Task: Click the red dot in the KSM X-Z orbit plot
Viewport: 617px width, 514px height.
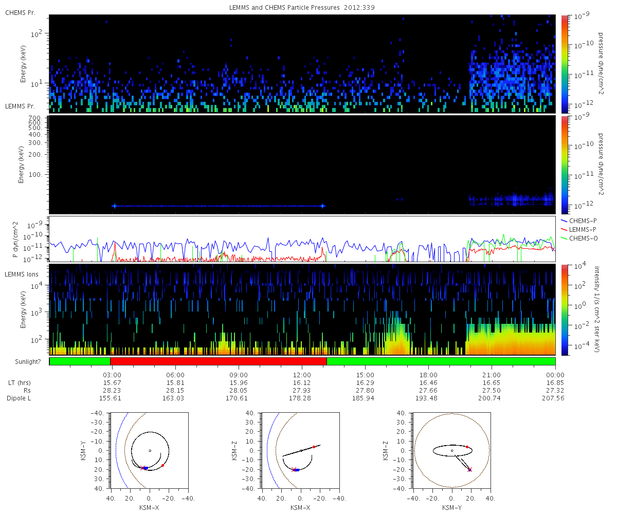Action: [314, 447]
